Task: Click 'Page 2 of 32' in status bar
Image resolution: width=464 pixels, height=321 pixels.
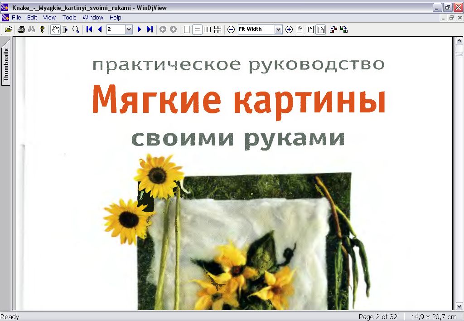Action: (x=378, y=317)
